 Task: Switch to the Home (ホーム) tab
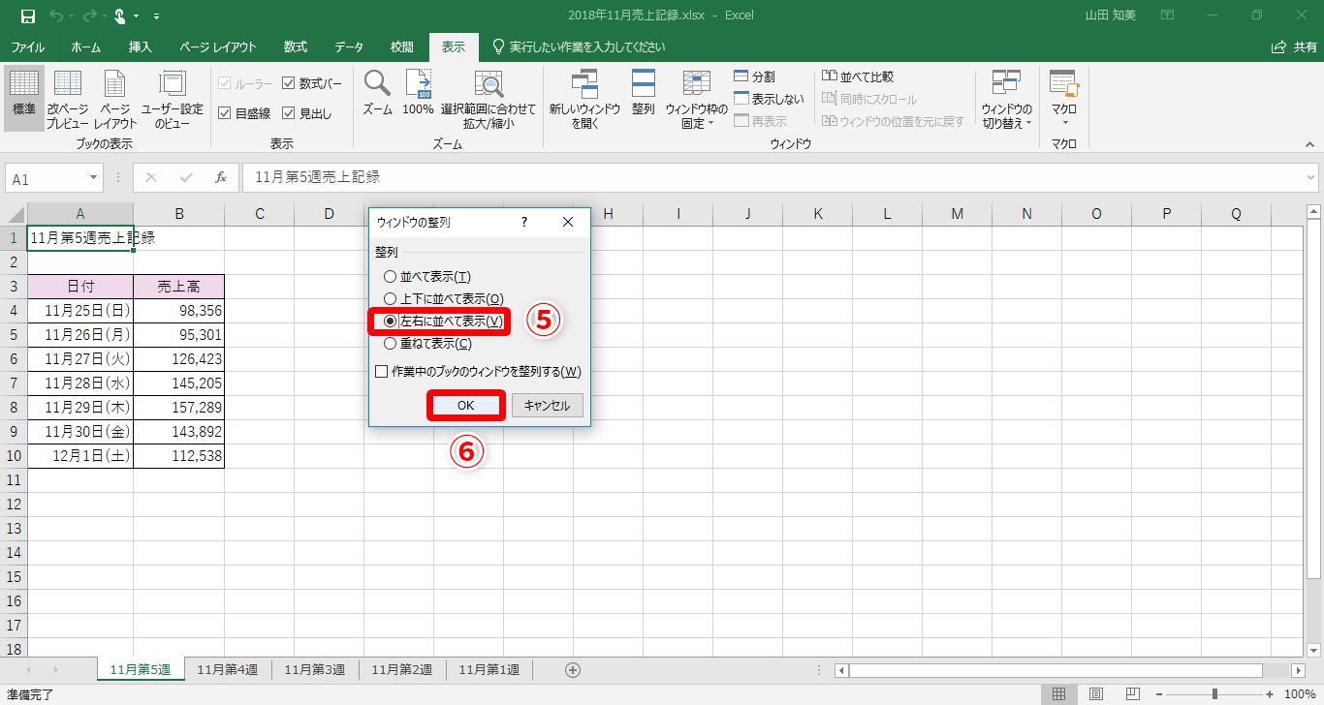pyautogui.click(x=86, y=46)
